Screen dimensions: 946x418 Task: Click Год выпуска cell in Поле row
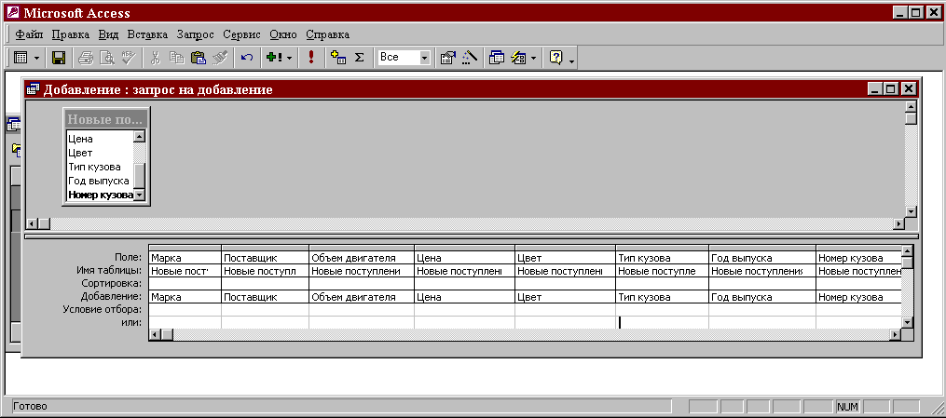762,259
